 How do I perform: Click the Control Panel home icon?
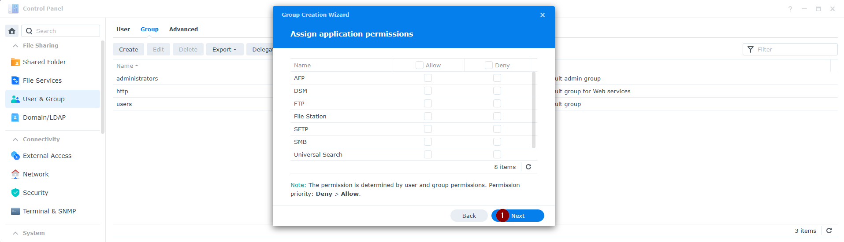tap(12, 31)
